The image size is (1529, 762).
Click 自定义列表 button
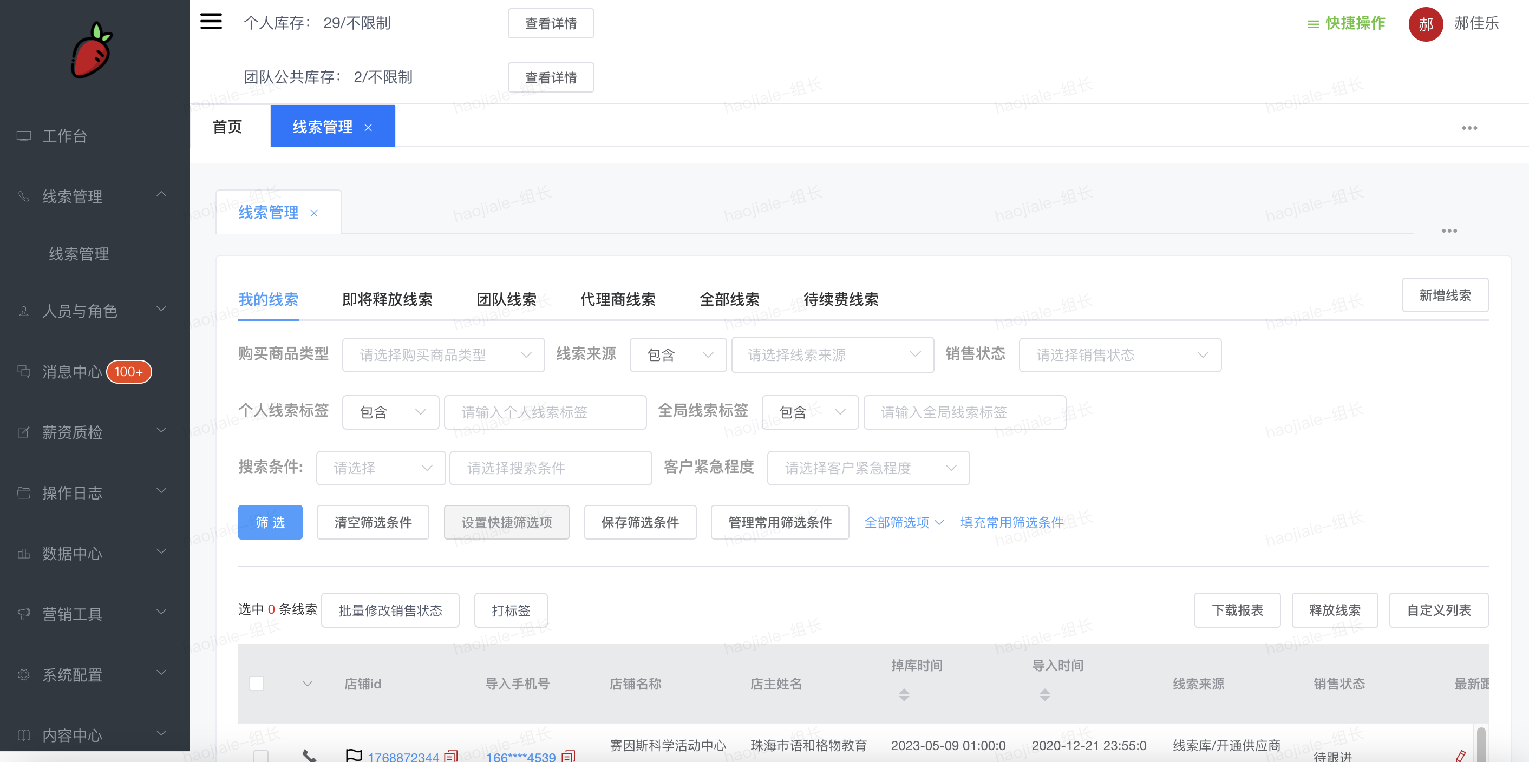(x=1438, y=610)
